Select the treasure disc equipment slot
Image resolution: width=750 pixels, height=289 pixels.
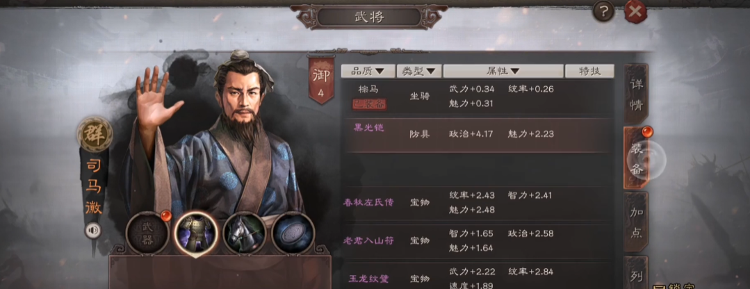click(293, 233)
